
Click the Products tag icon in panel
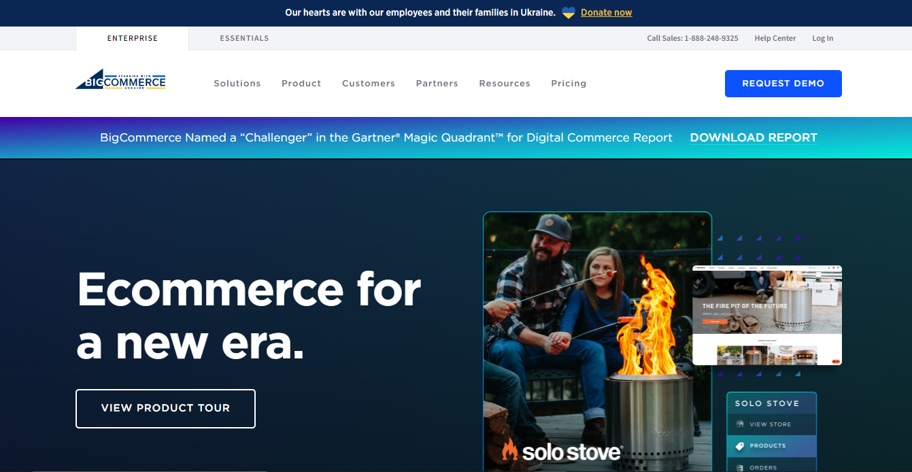click(739, 446)
